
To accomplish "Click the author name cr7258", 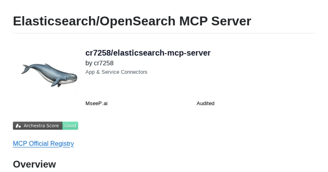I will click(x=104, y=63).
